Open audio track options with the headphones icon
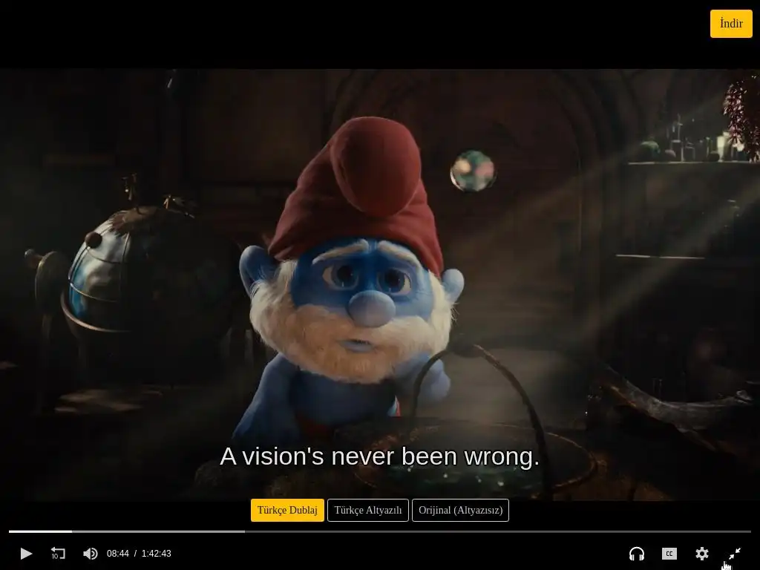 point(636,553)
